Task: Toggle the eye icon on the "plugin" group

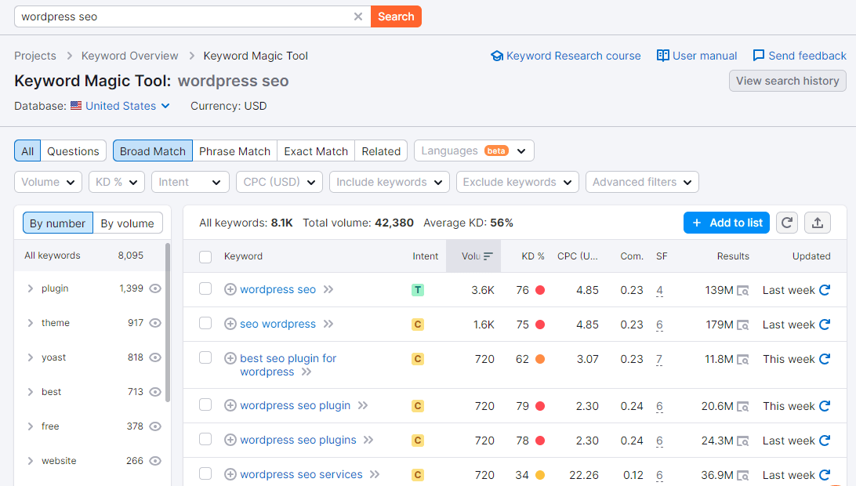Action: pyautogui.click(x=154, y=288)
